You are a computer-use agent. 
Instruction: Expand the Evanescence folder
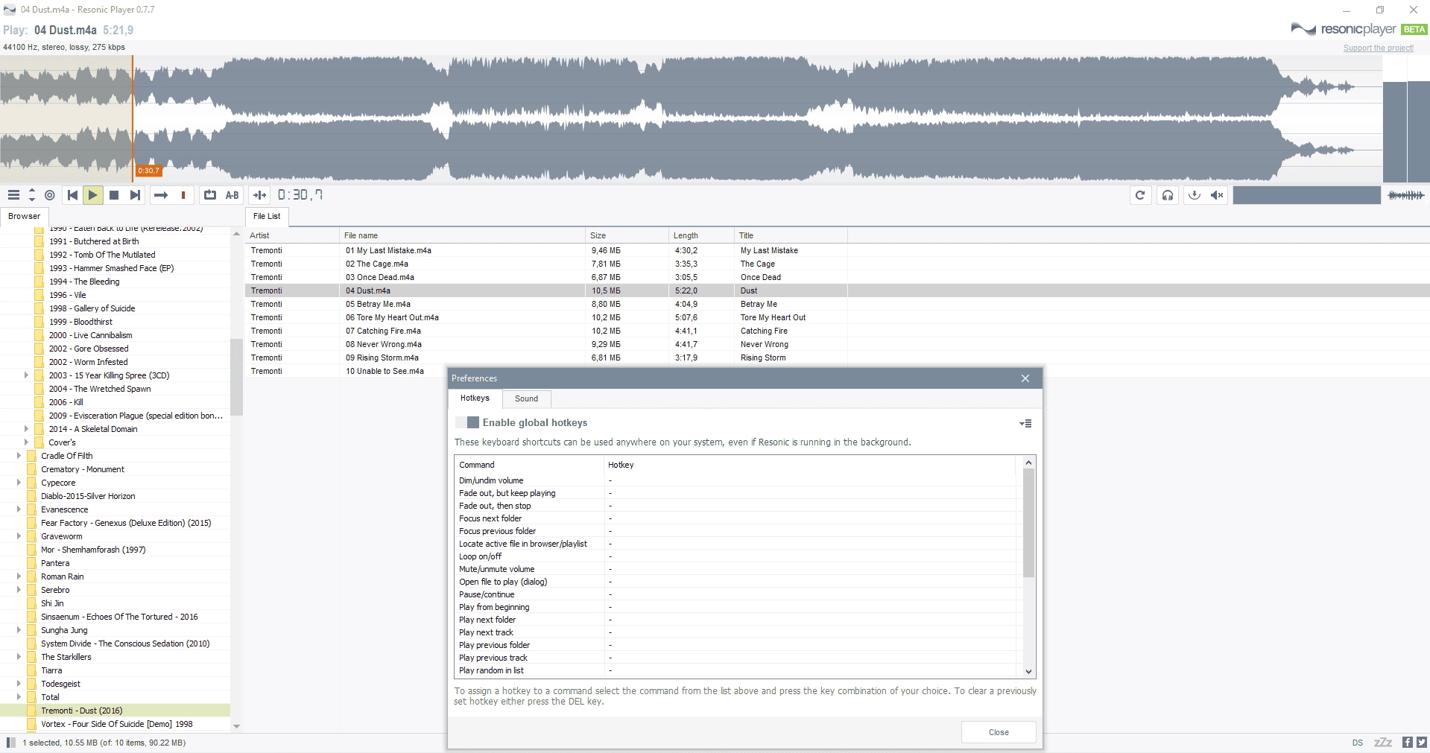tap(19, 509)
